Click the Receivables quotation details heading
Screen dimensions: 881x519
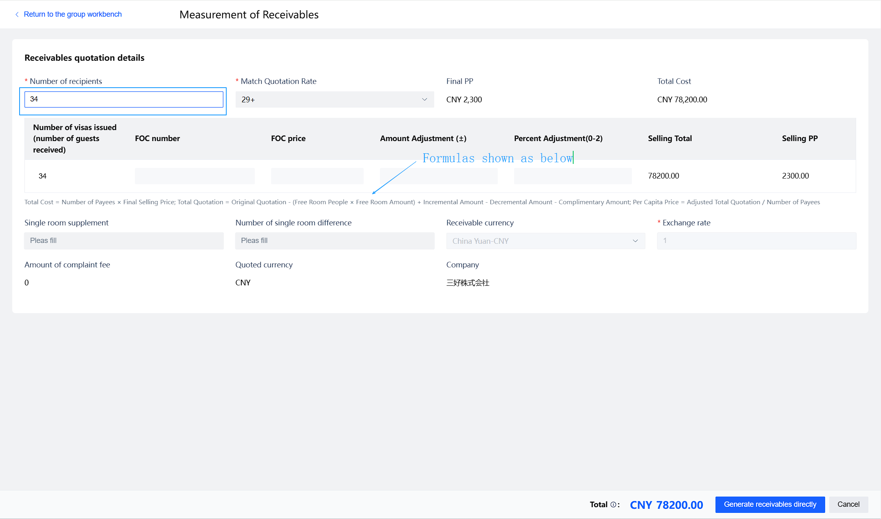pyautogui.click(x=84, y=58)
